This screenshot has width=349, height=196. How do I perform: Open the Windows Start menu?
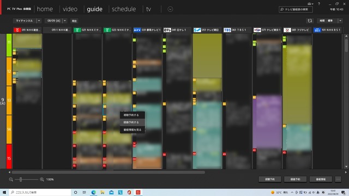coord(4,192)
